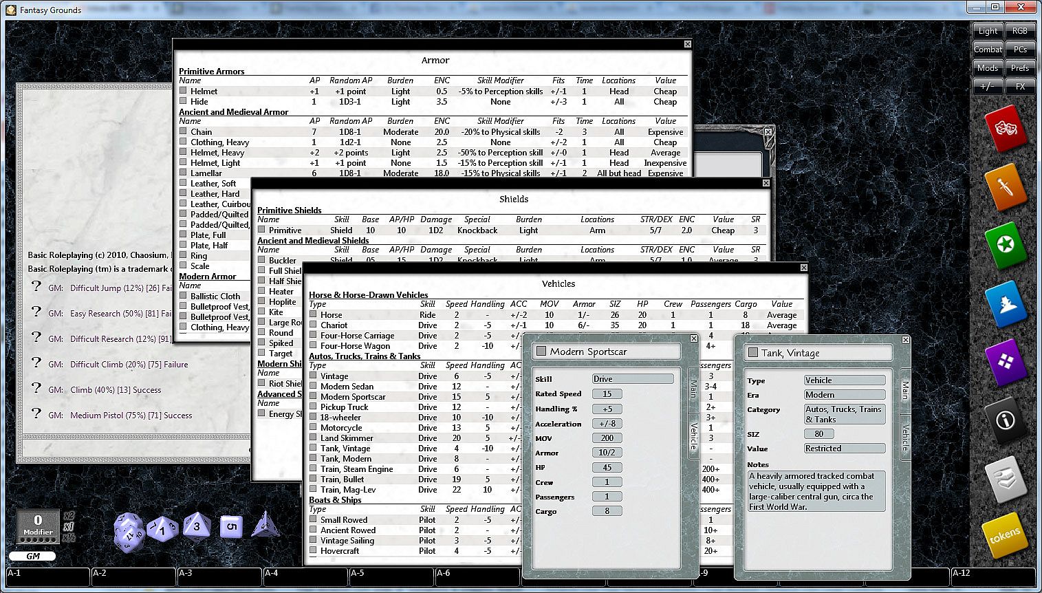Click the Value field showing Restricted
This screenshot has height=593, width=1042.
[x=845, y=449]
